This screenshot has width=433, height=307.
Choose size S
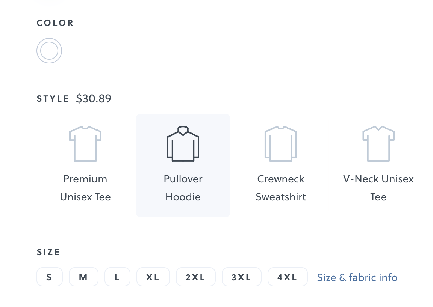pyautogui.click(x=50, y=277)
